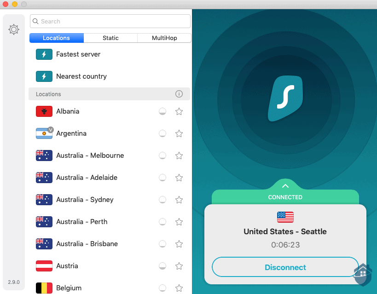
Task: Favorite Albania with the star
Action: click(179, 111)
